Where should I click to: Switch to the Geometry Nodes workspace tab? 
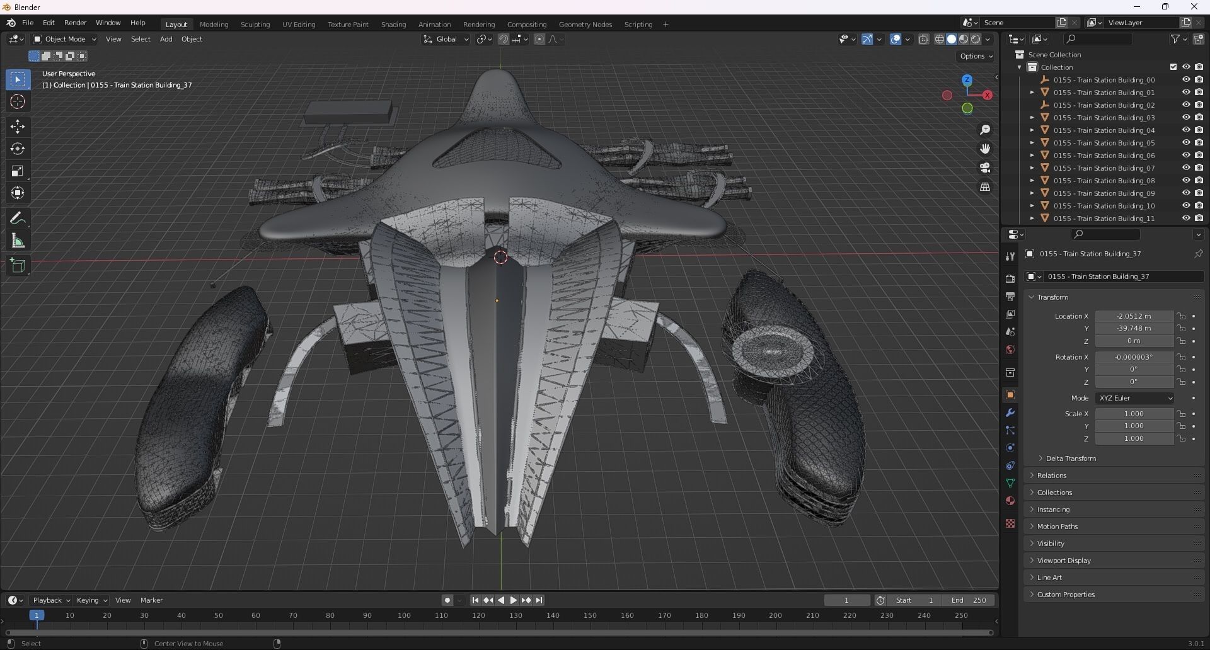pos(585,25)
